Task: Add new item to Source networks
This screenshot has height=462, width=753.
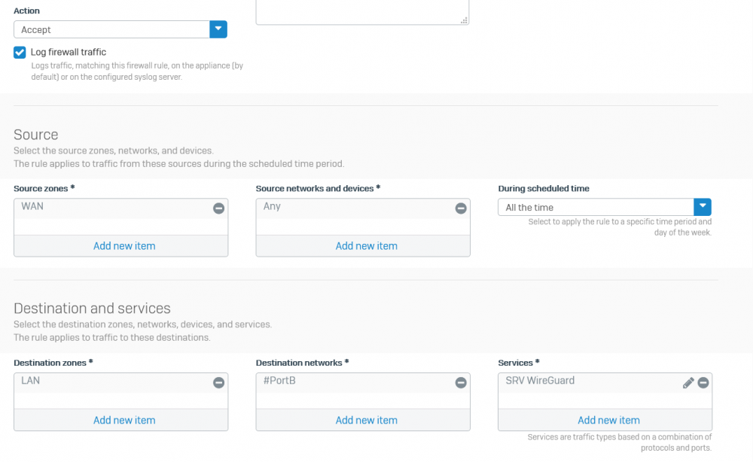Action: point(367,245)
